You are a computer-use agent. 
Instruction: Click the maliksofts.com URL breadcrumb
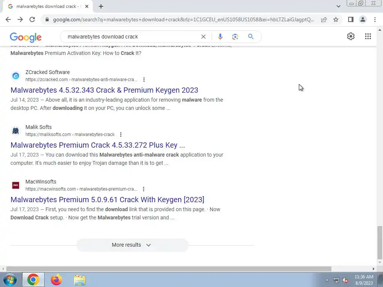click(70, 135)
